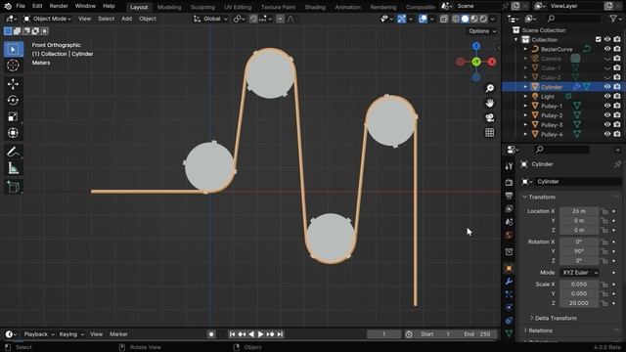Image resolution: width=626 pixels, height=352 pixels.
Task: Open the Marker menu in timeline
Action: 118,334
